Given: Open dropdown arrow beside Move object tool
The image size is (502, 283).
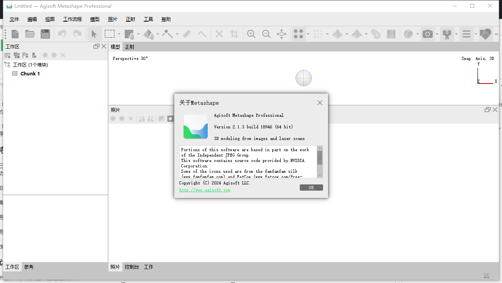Looking at the screenshot, I should coord(158,34).
